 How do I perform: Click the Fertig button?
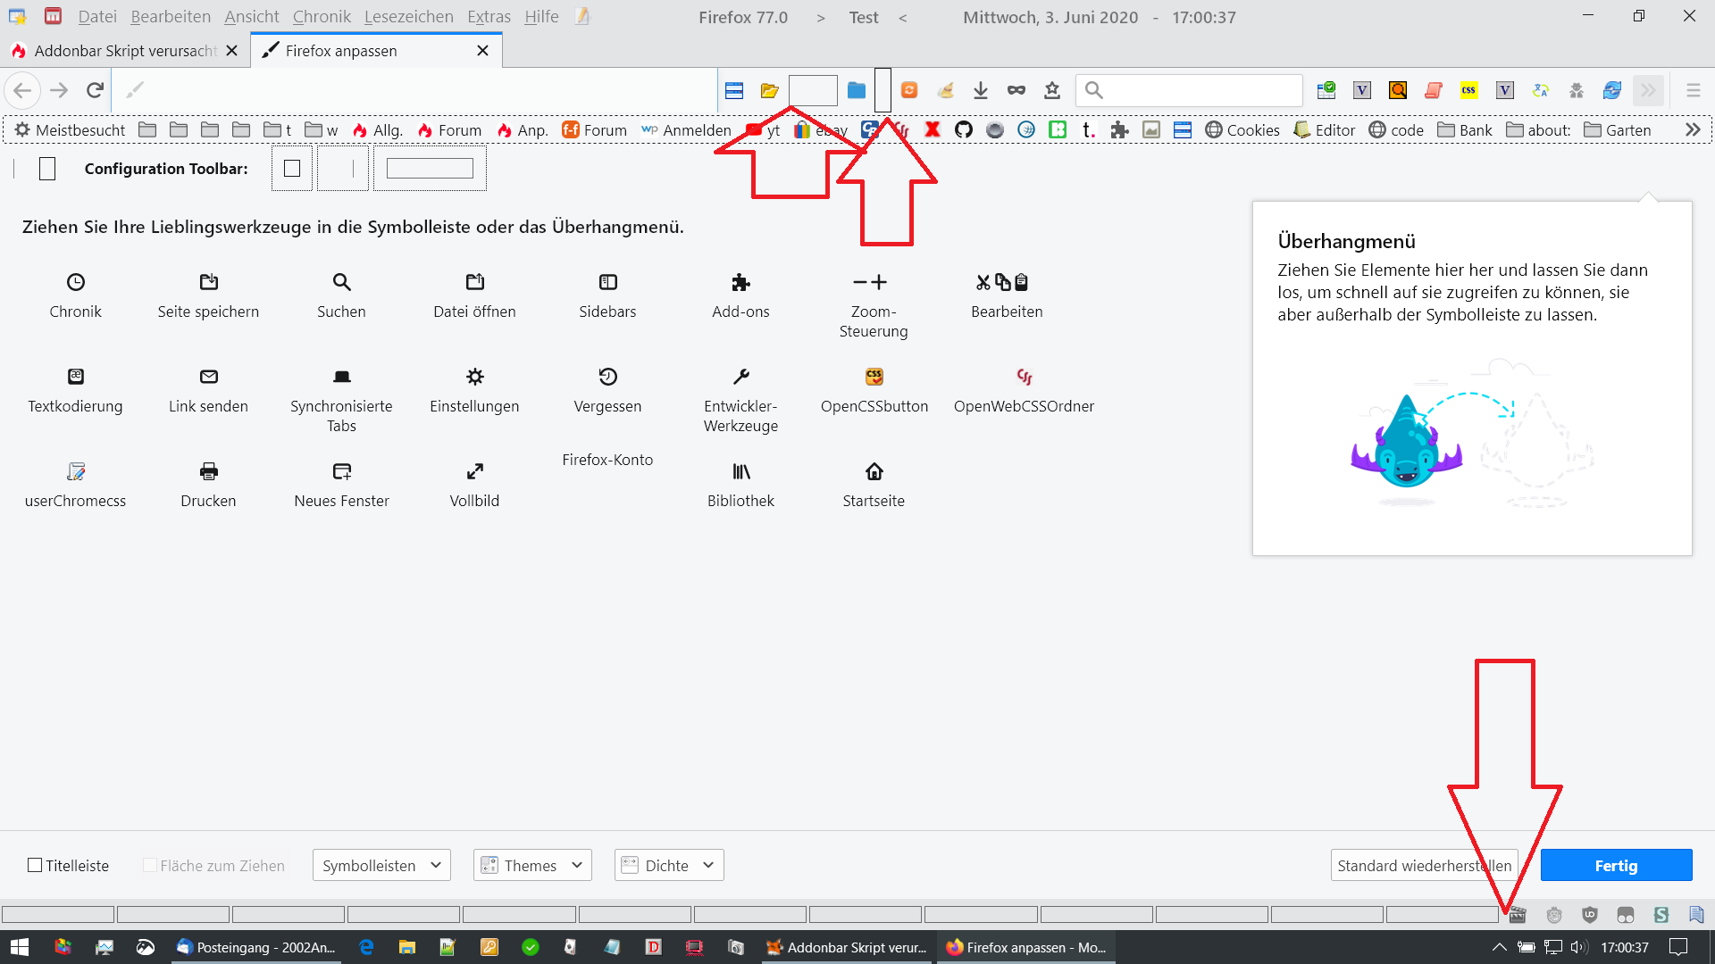coord(1615,865)
